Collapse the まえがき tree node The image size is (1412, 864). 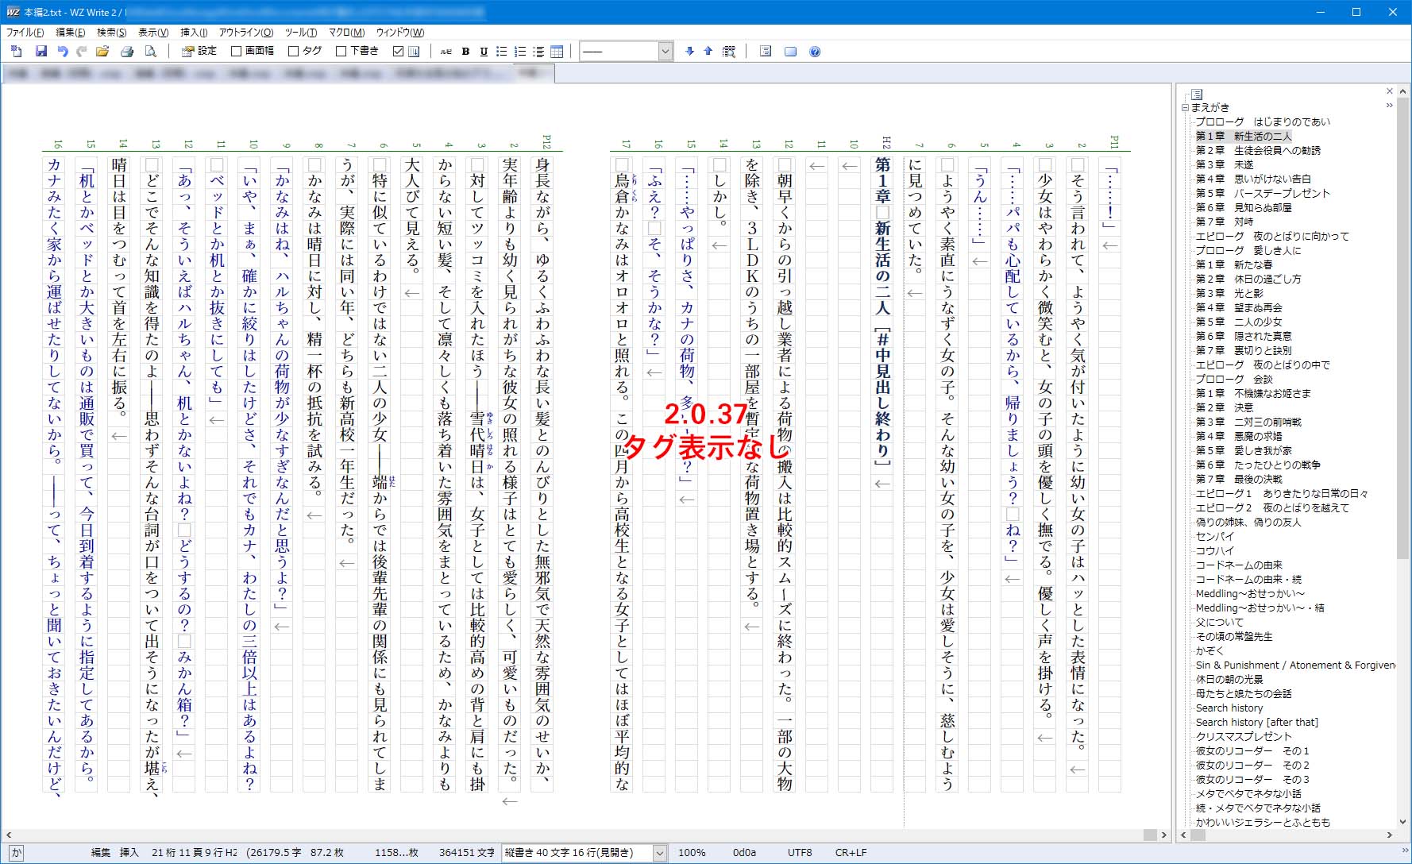click(1185, 107)
